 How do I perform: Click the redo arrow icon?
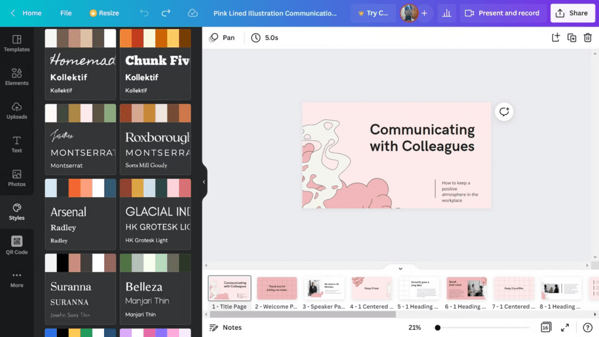pos(166,13)
